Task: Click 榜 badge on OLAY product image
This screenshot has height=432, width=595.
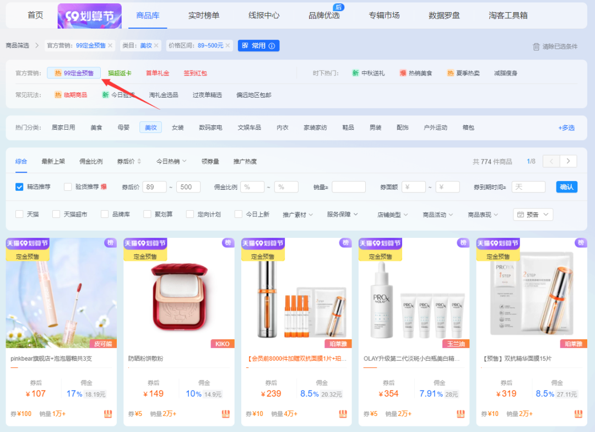Action: point(463,242)
